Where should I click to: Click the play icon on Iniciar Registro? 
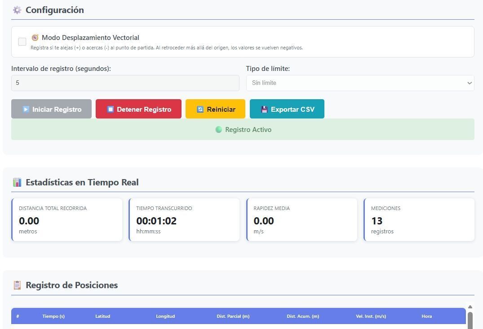pos(26,109)
